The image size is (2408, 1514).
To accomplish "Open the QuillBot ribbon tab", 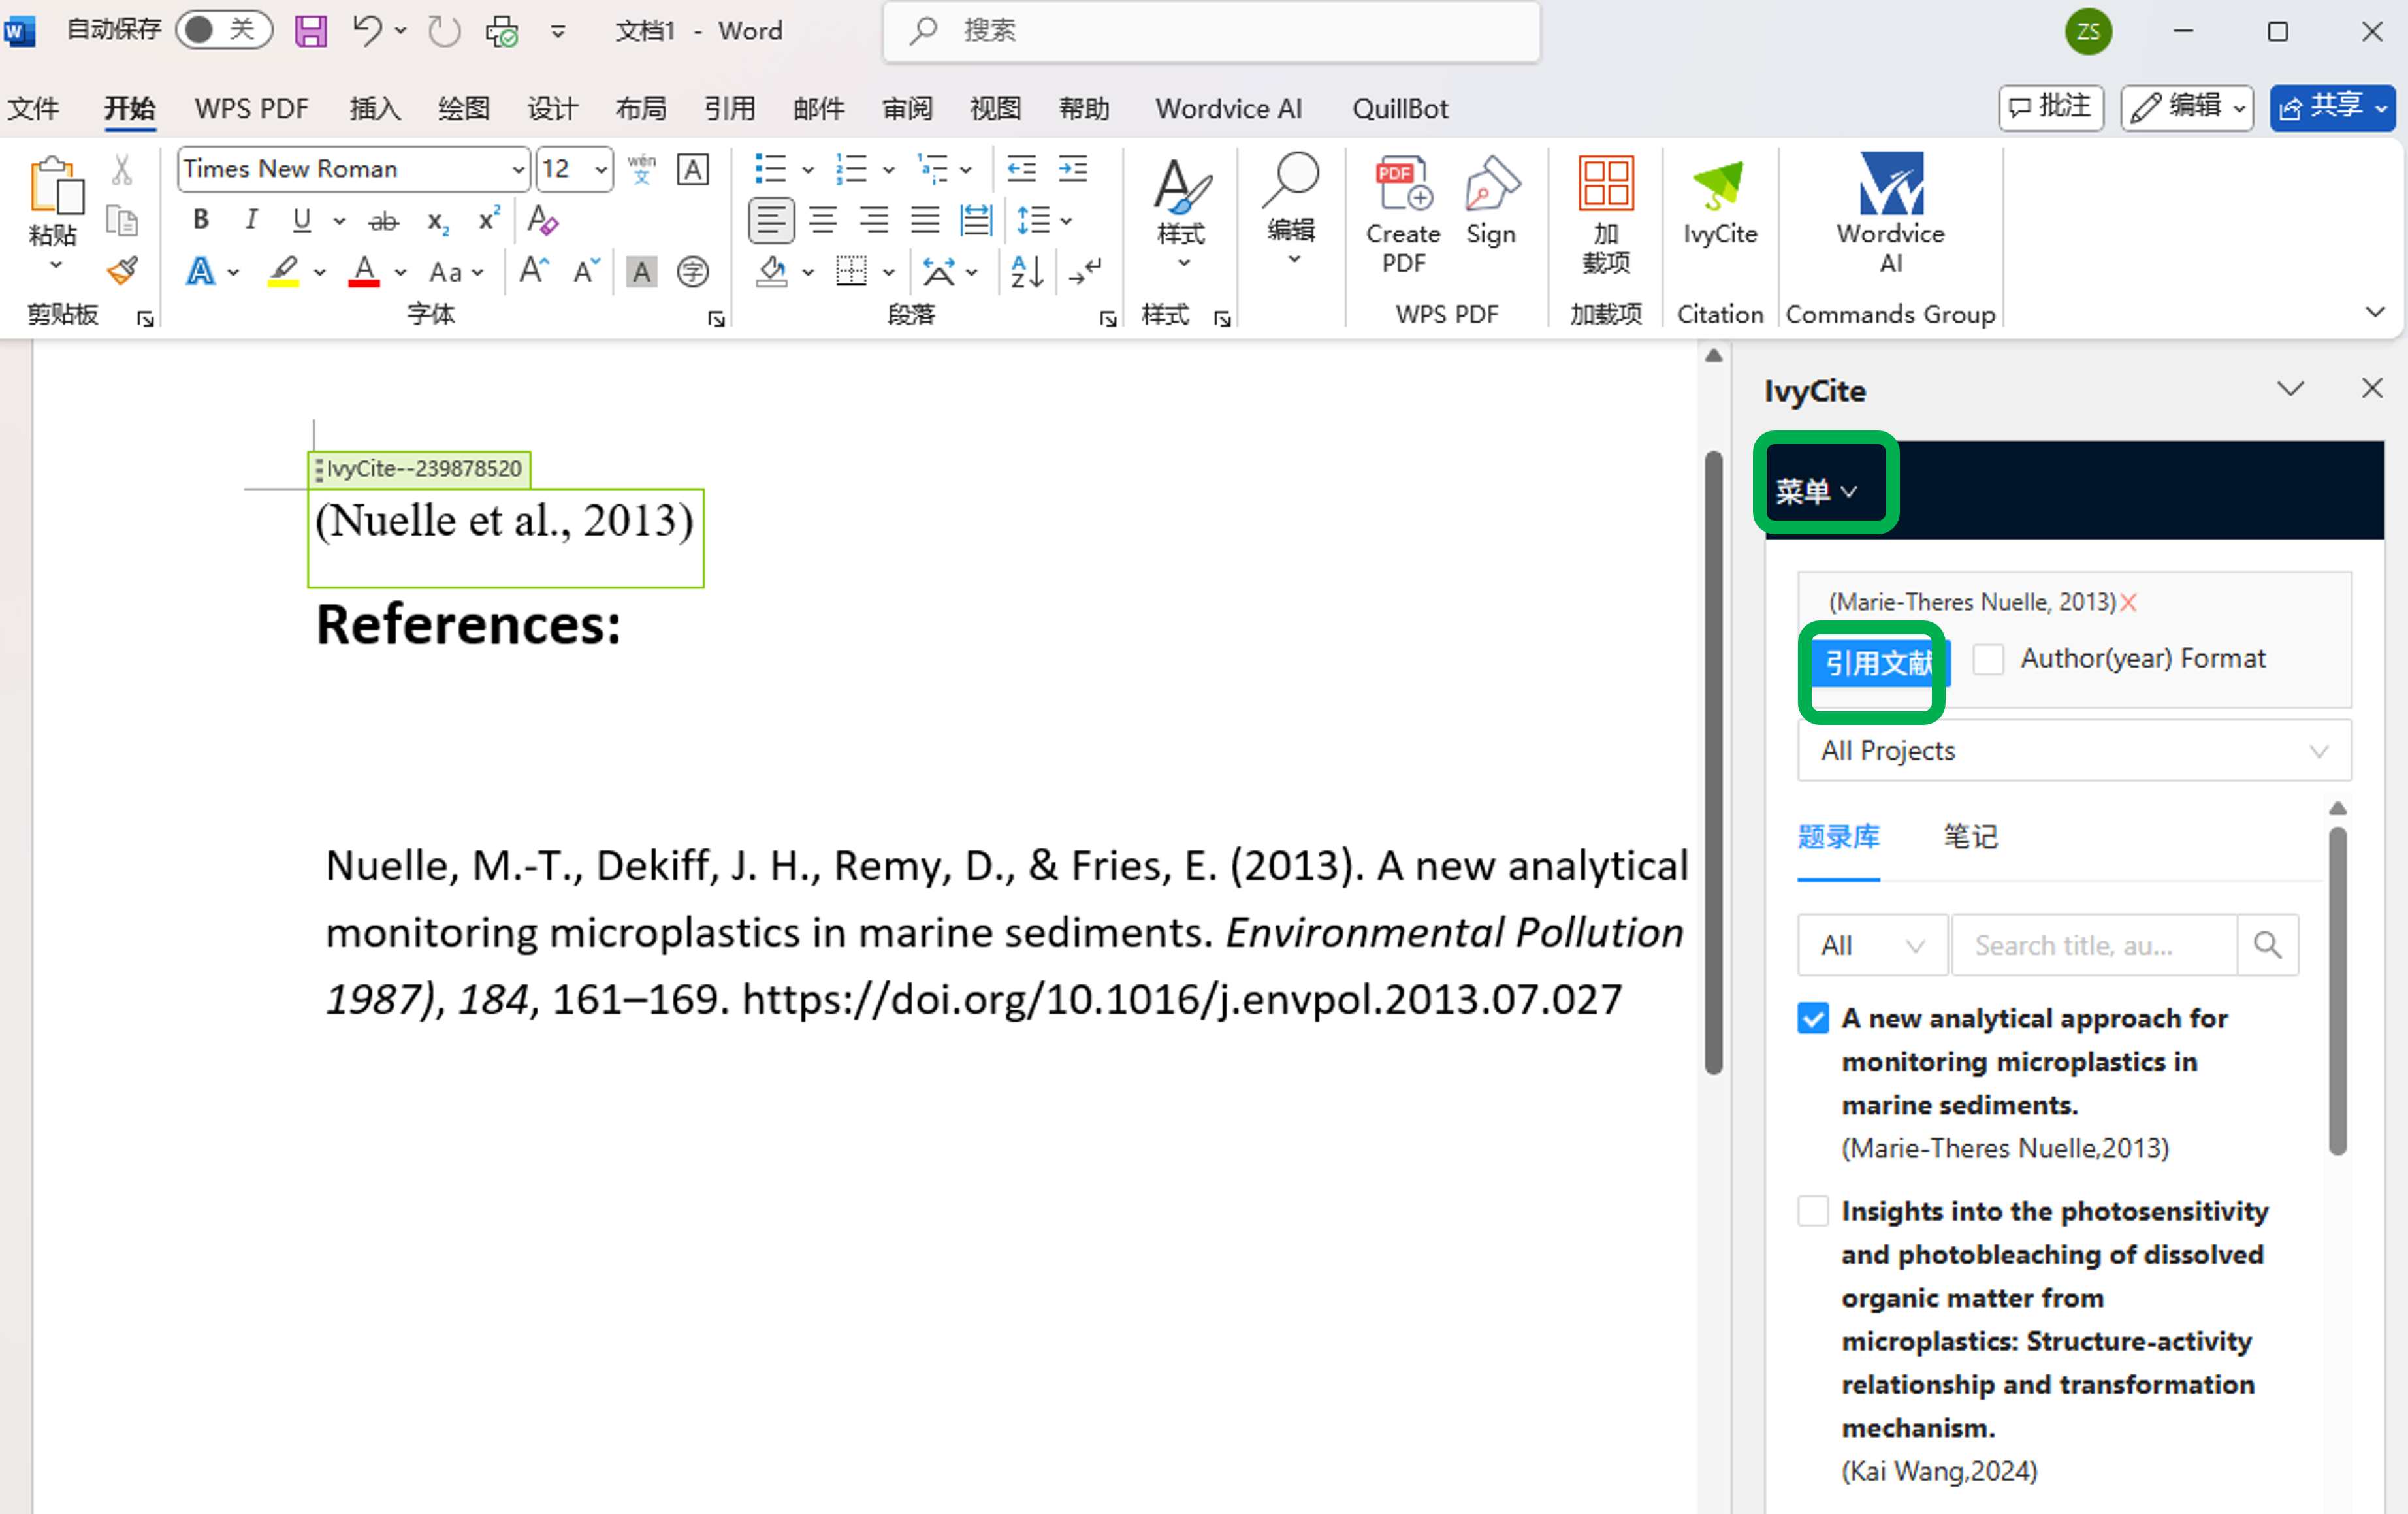I will click(1400, 108).
